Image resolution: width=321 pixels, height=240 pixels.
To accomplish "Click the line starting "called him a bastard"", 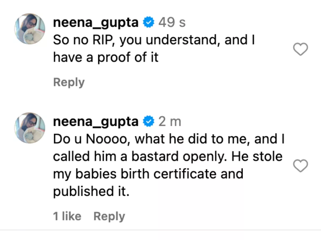I will pos(168,156).
